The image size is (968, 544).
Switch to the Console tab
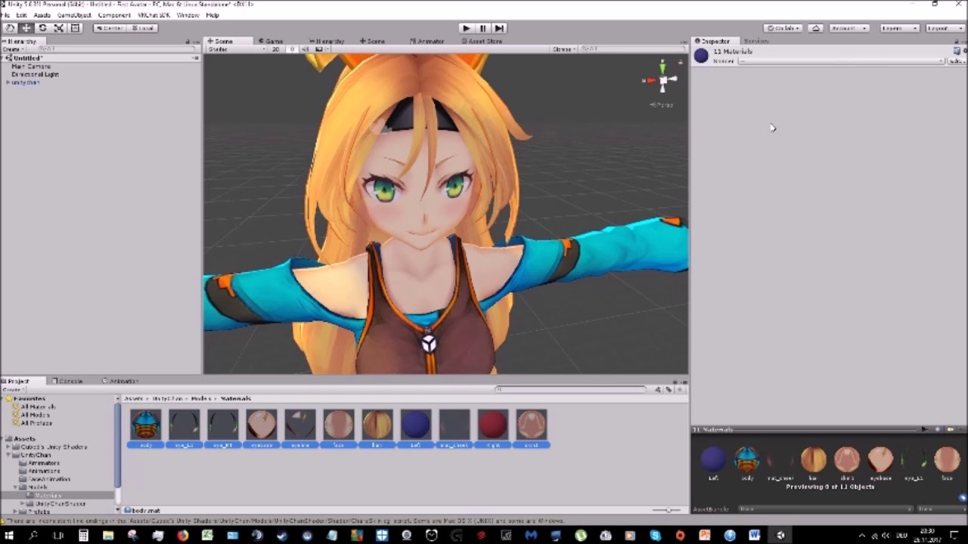pos(67,381)
